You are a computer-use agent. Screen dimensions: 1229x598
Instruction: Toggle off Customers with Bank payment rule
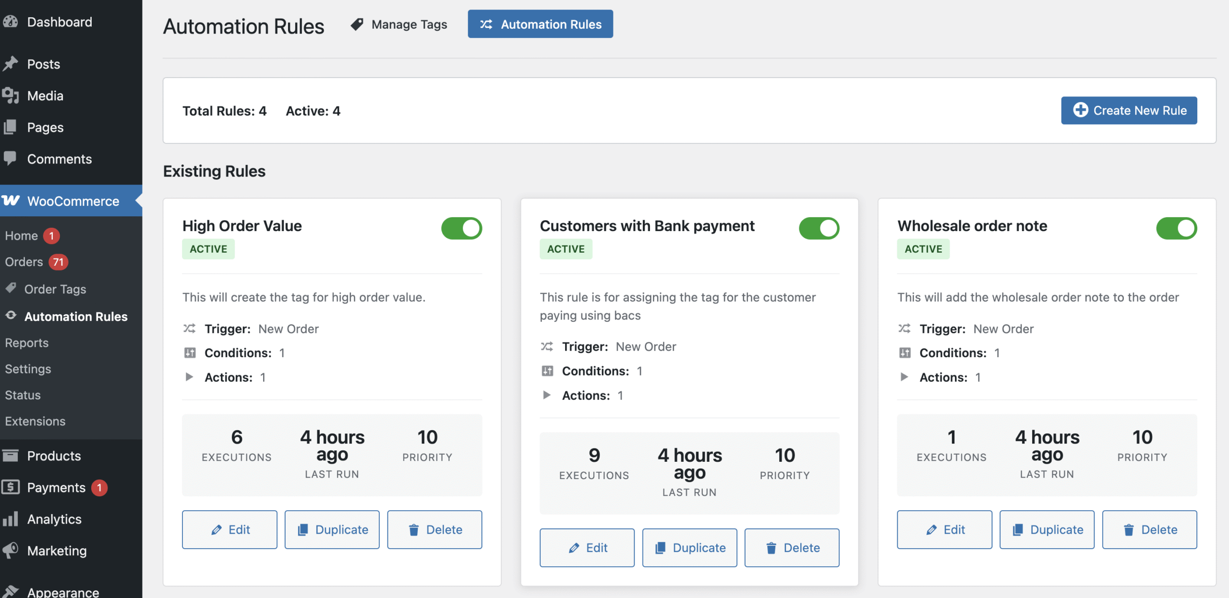(819, 228)
